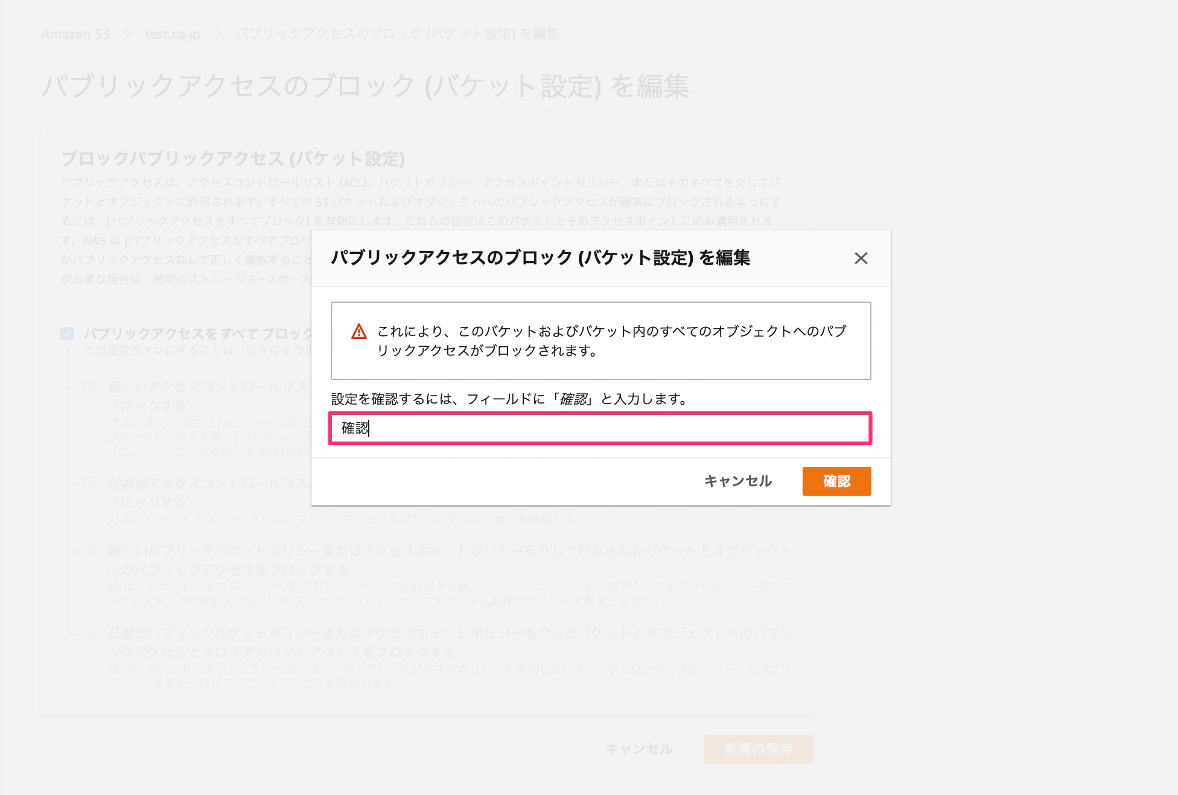Click the dialog warning message text
Viewport: 1178px width, 795px height.
(611, 341)
